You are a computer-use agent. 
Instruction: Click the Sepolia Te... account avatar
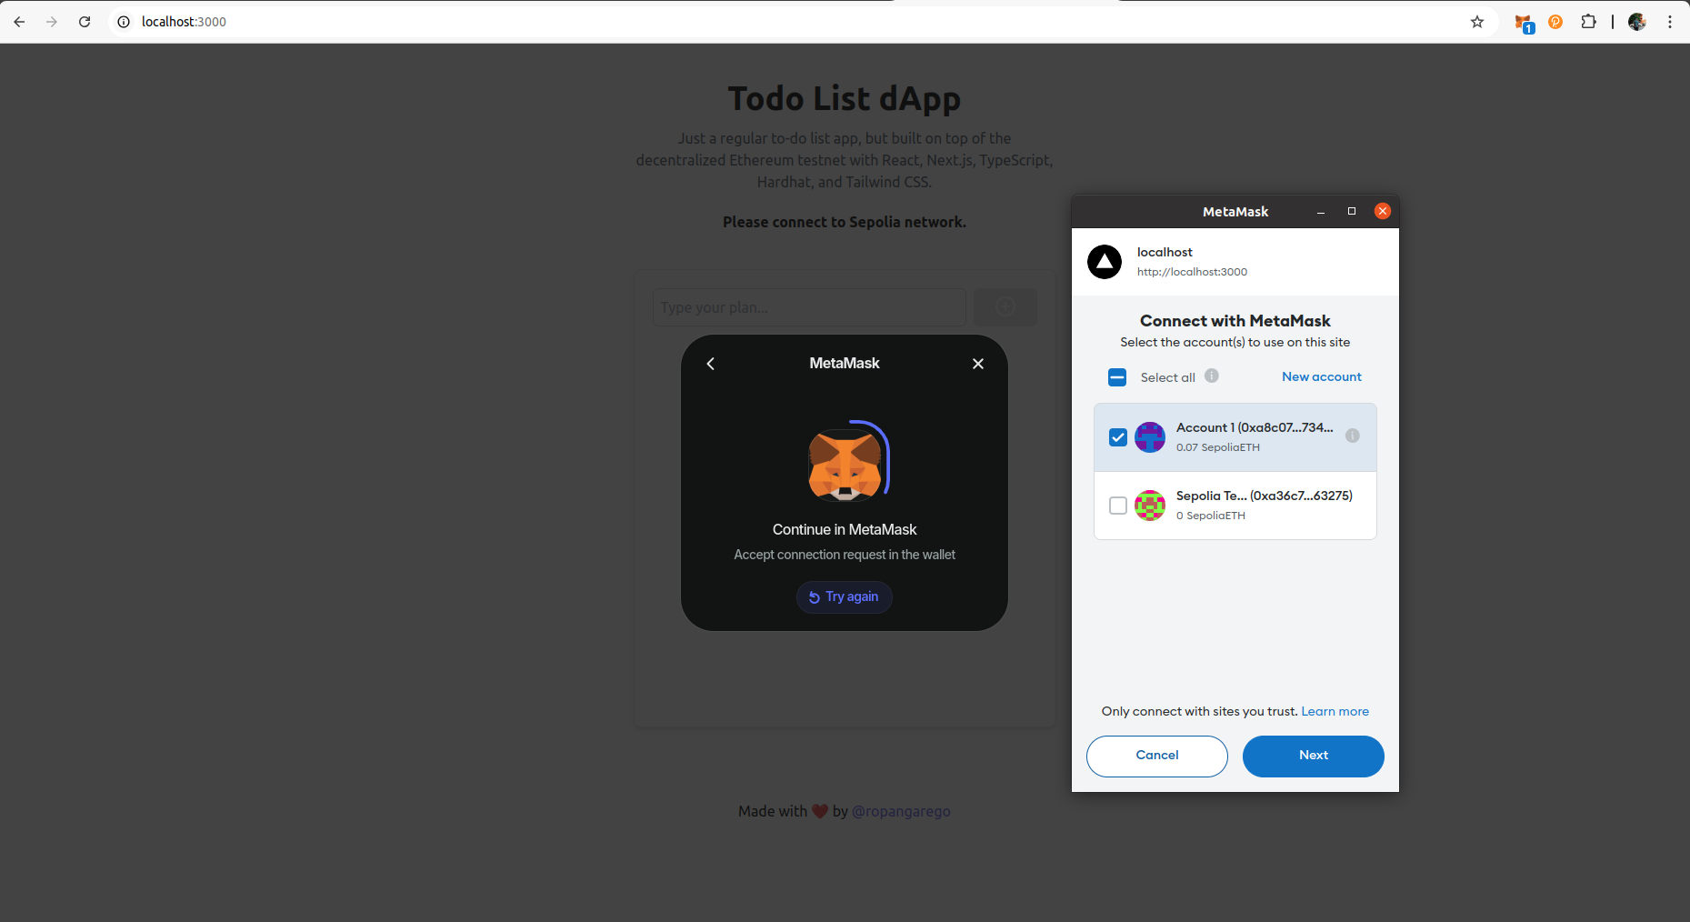coord(1150,506)
